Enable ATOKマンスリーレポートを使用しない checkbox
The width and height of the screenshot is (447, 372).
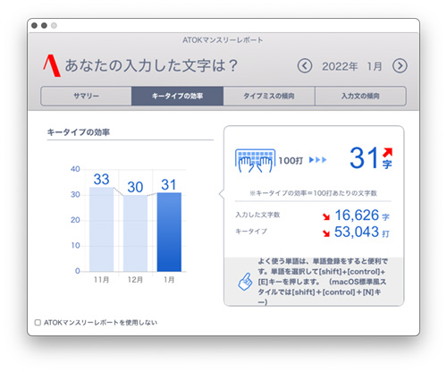(38, 323)
